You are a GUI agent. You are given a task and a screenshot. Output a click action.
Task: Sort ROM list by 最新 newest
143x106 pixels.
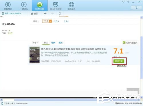pyautogui.click(x=53, y=42)
